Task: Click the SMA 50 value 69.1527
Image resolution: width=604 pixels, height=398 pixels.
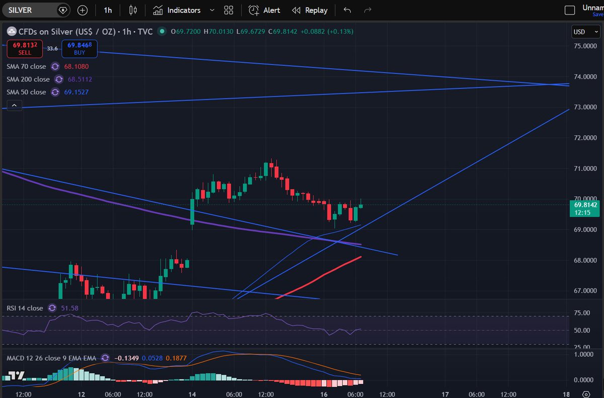Action: (x=76, y=92)
